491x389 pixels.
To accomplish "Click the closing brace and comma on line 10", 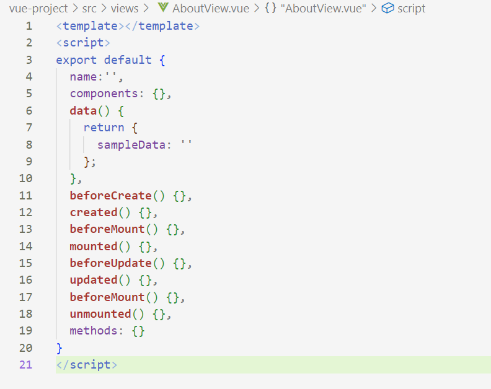I will (x=76, y=179).
